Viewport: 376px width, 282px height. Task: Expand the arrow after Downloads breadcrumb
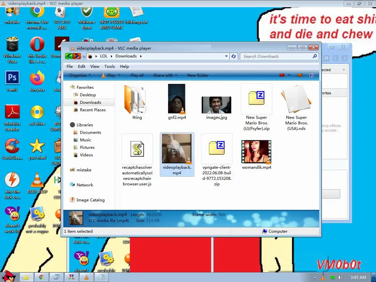141,56
